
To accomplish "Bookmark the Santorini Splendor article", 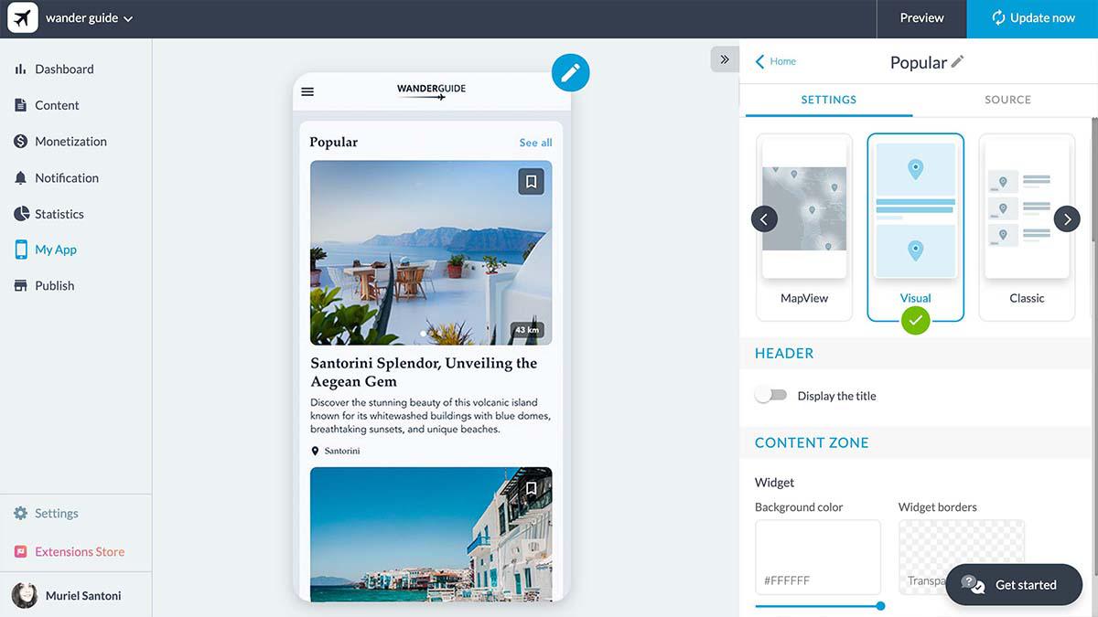I will point(531,181).
